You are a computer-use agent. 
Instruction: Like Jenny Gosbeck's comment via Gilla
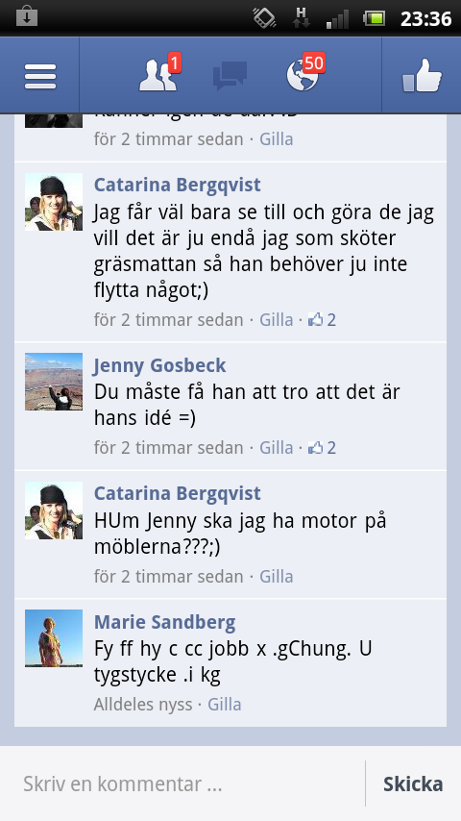click(x=277, y=448)
